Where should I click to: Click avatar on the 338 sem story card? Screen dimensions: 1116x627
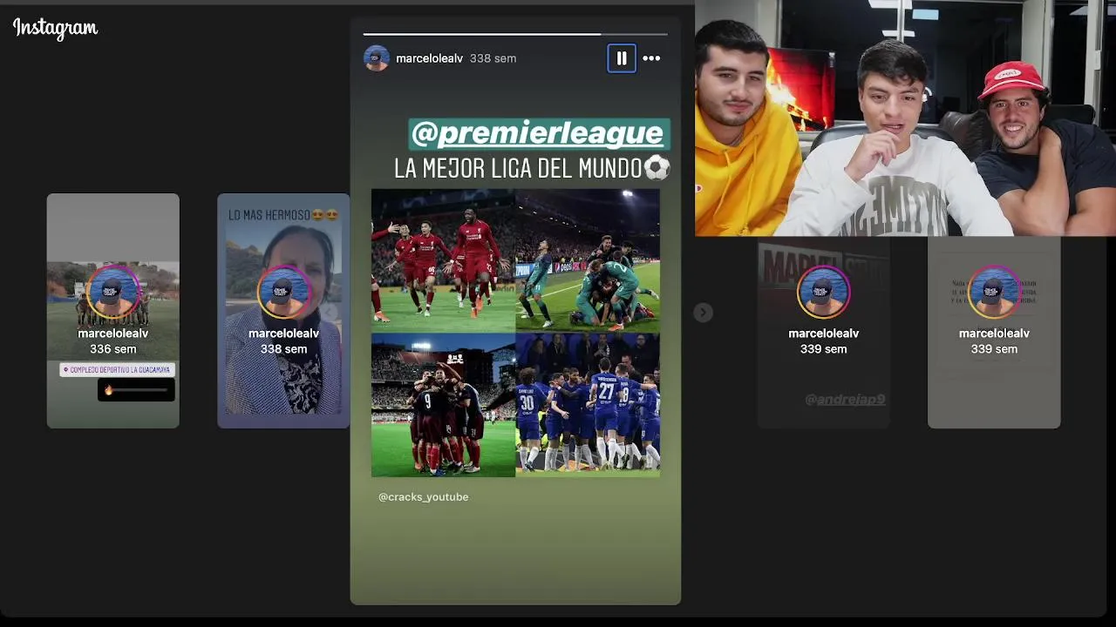tap(283, 293)
